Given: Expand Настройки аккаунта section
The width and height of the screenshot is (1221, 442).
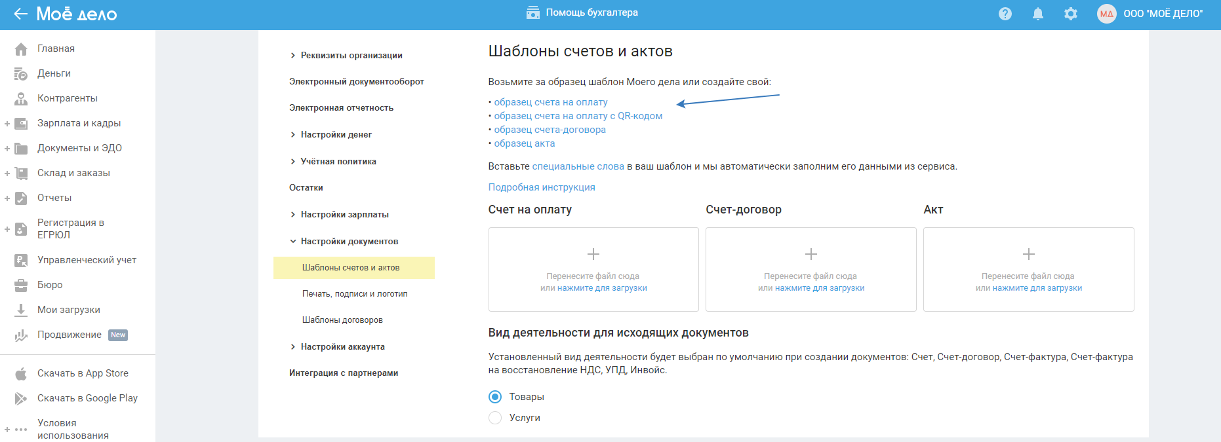Looking at the screenshot, I should coord(293,347).
